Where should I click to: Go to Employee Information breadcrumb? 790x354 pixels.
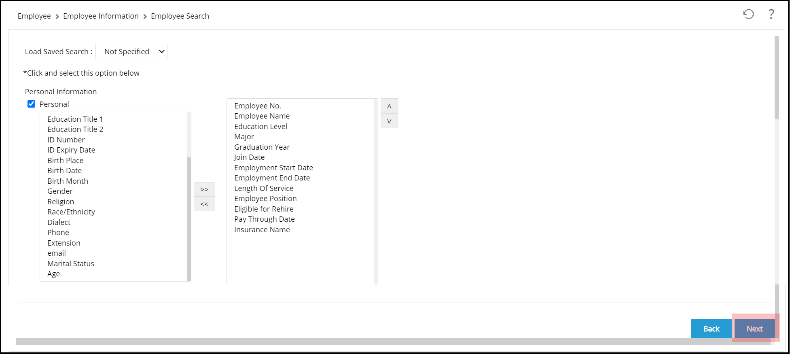tap(101, 16)
